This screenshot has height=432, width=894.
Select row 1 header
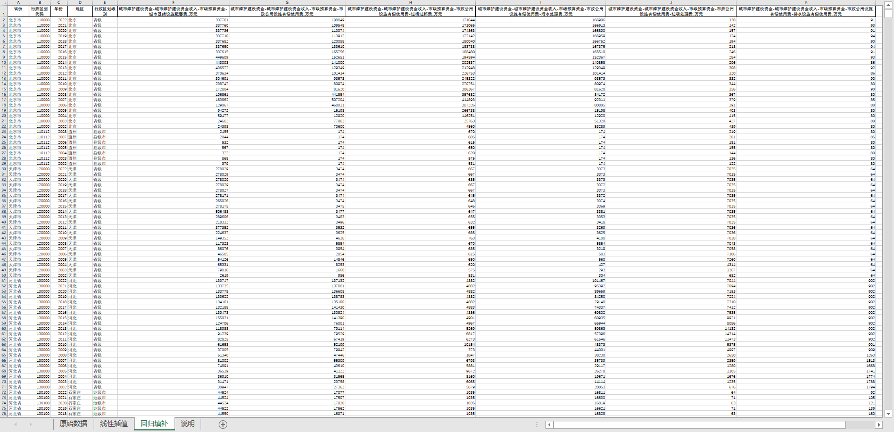[x=4, y=12]
